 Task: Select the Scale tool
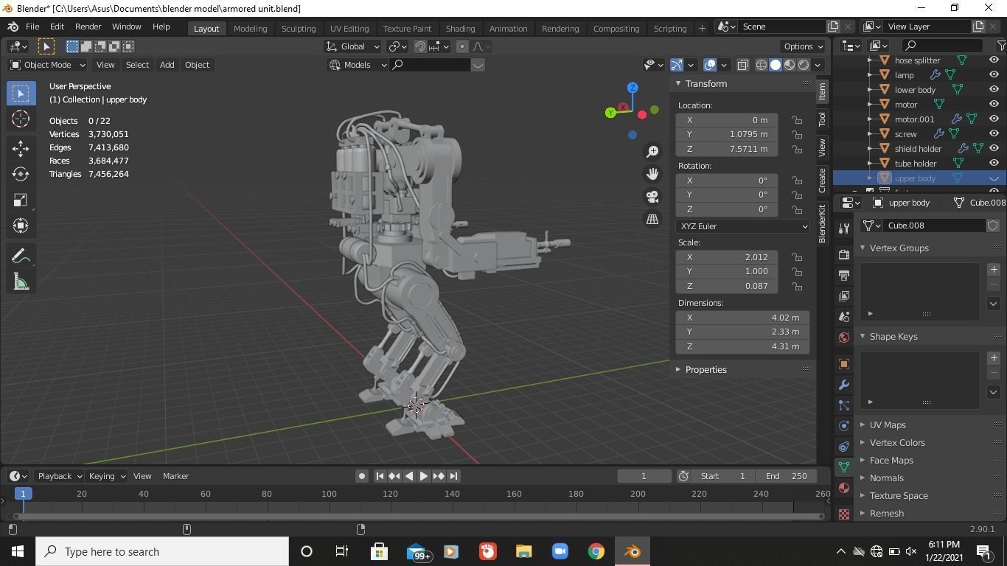pos(21,200)
